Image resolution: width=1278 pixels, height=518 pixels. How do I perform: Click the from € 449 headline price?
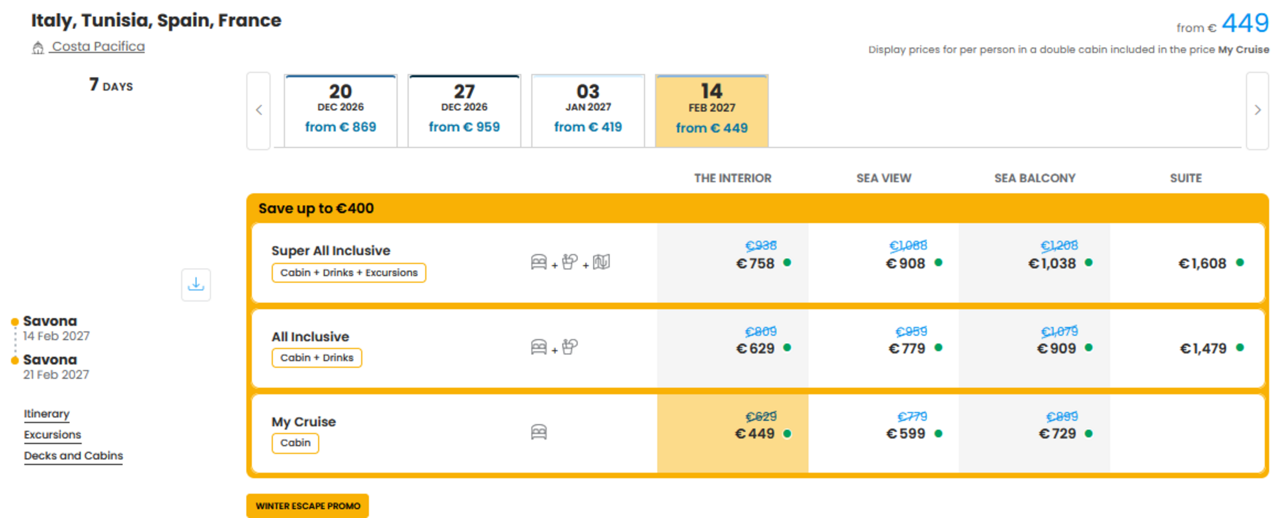(1223, 24)
